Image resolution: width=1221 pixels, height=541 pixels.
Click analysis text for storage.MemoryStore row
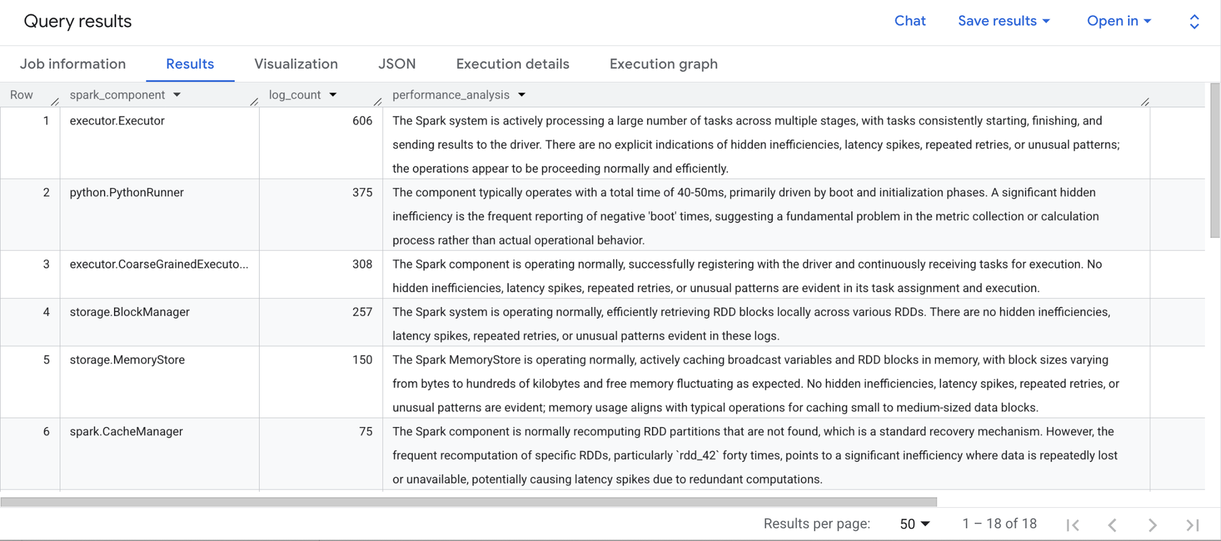point(756,384)
